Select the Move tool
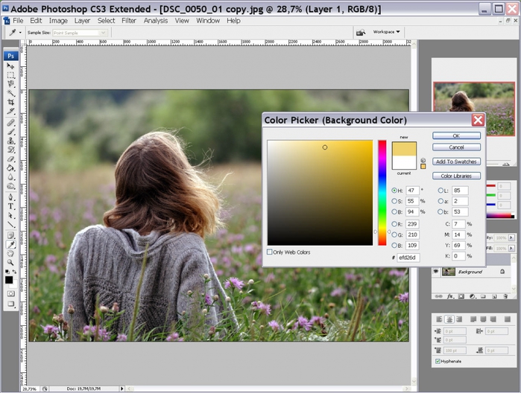This screenshot has height=393, width=521. coord(11,66)
